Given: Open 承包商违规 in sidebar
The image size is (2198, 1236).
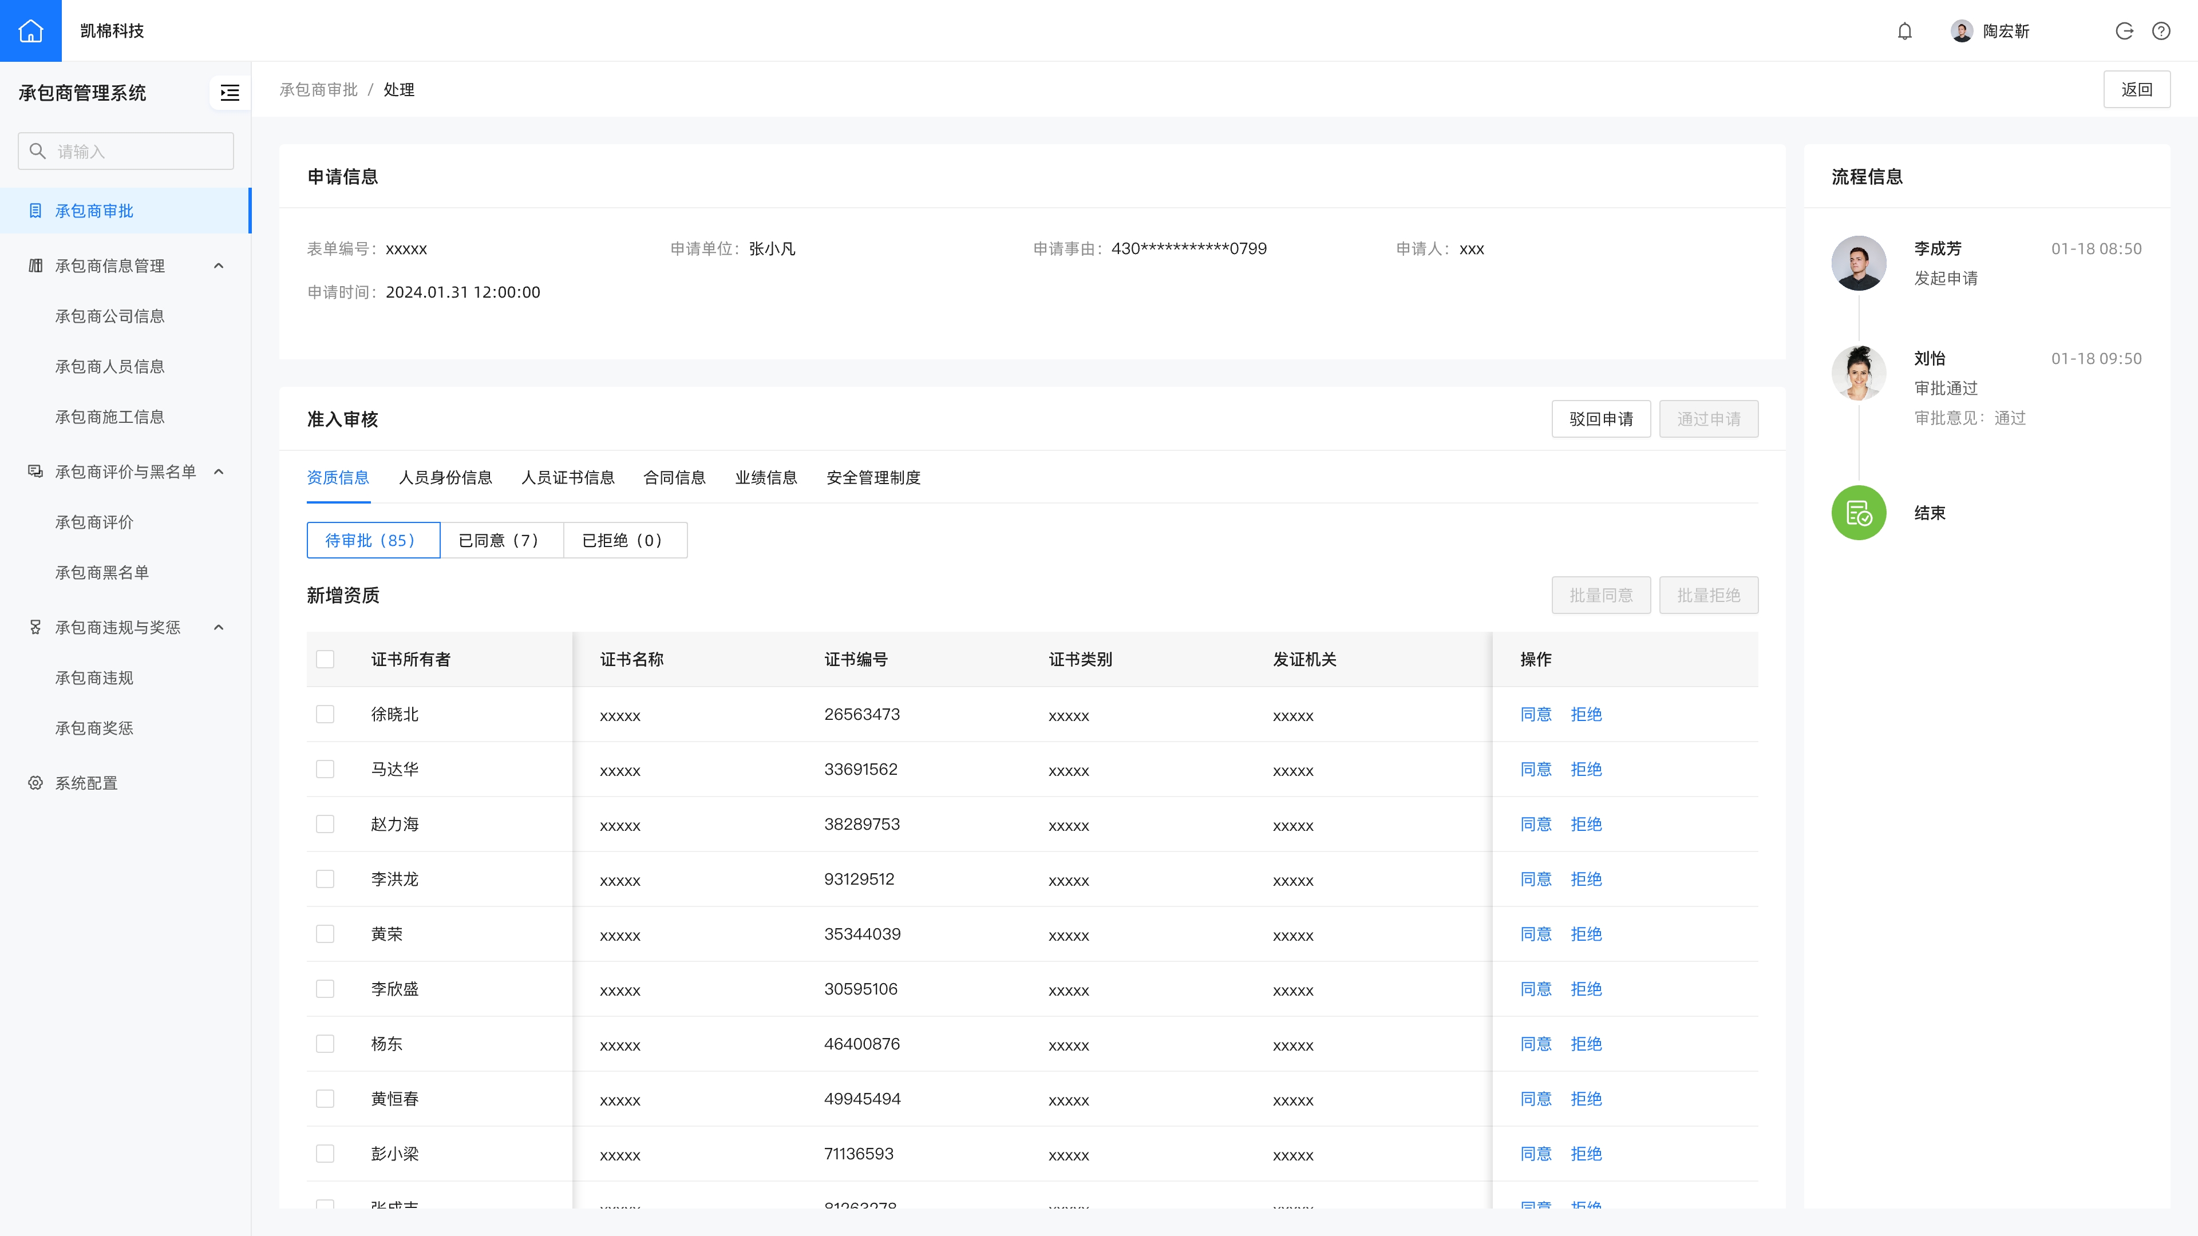Looking at the screenshot, I should (94, 678).
